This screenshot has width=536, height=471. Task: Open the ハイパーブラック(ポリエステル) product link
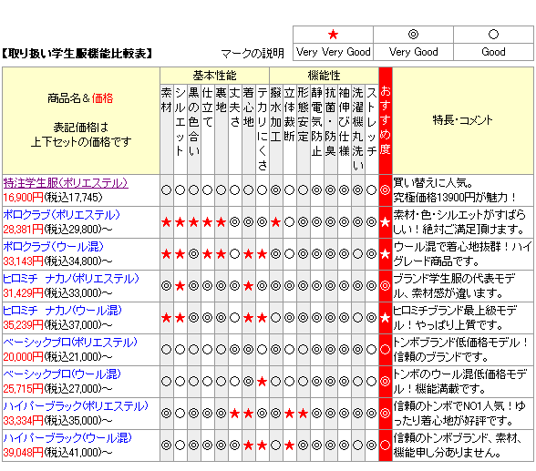[x=76, y=406]
